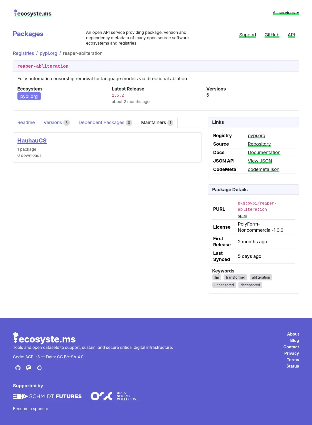The height and width of the screenshot is (425, 312).
Task: Open the CC BY-SA 4.0 link
Action: [70, 357]
